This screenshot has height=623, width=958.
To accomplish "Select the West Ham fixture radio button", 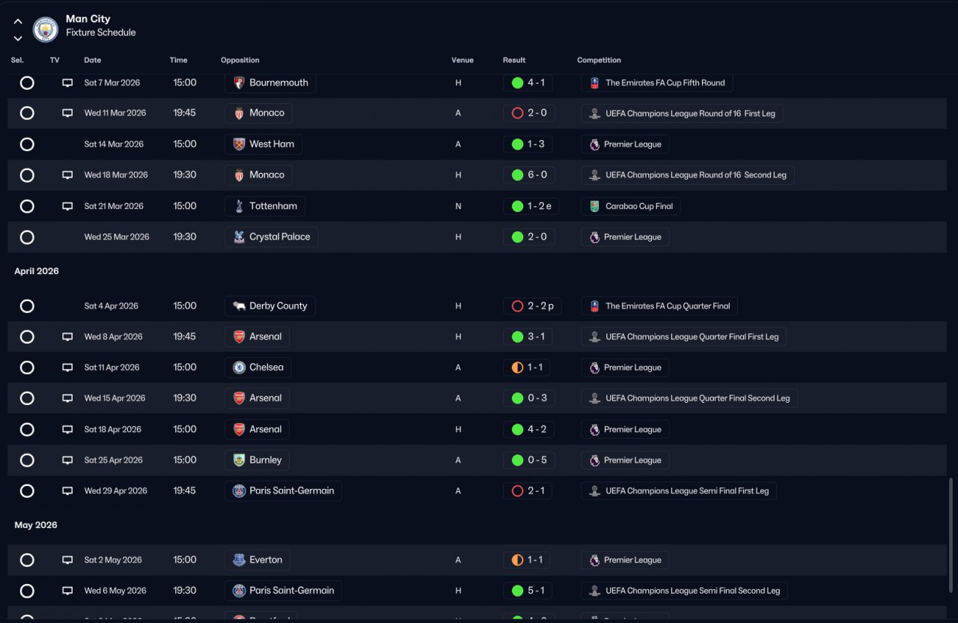I will 27,145.
